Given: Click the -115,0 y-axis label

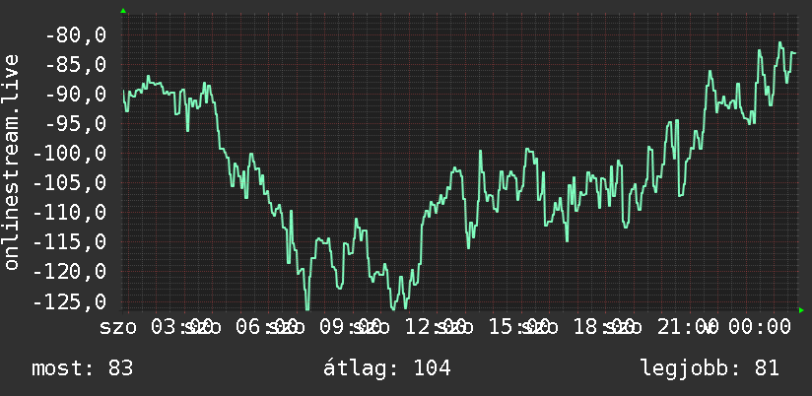Looking at the screenshot, I should click(69, 241).
